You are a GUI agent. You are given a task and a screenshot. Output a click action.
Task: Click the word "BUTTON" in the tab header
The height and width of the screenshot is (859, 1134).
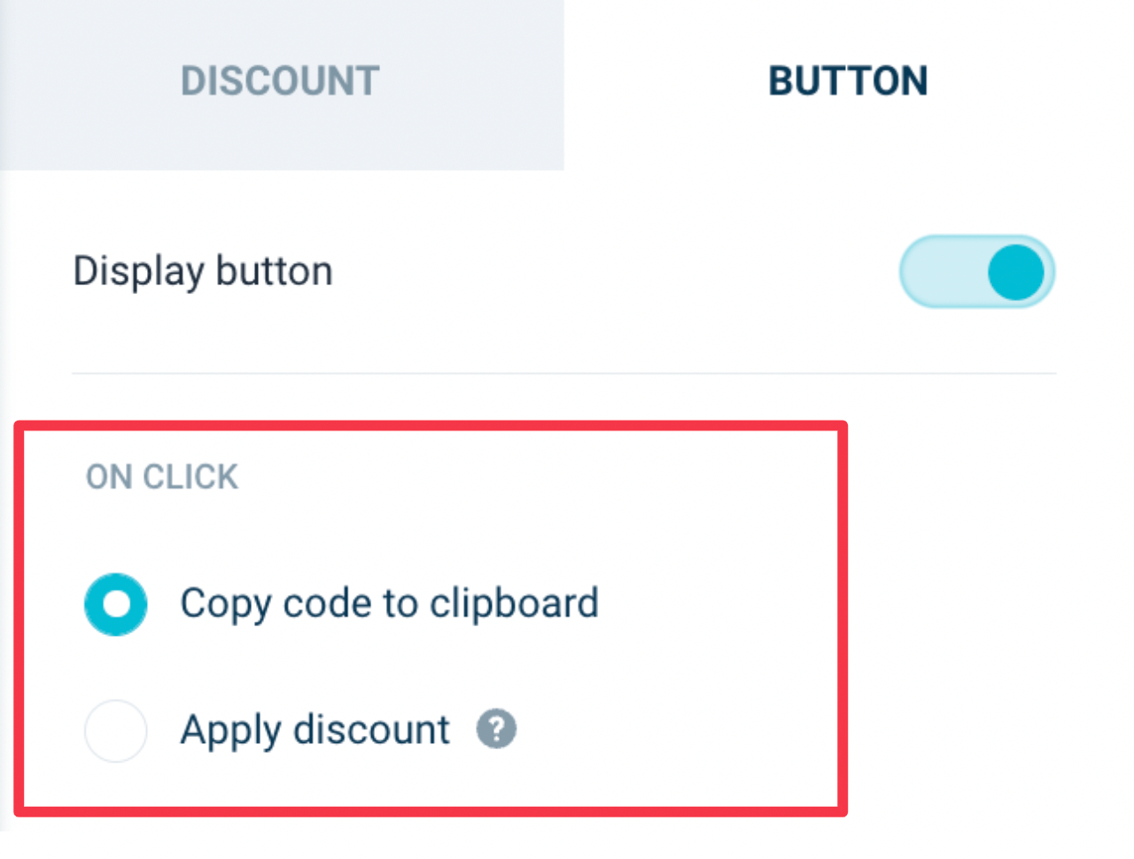tap(848, 81)
